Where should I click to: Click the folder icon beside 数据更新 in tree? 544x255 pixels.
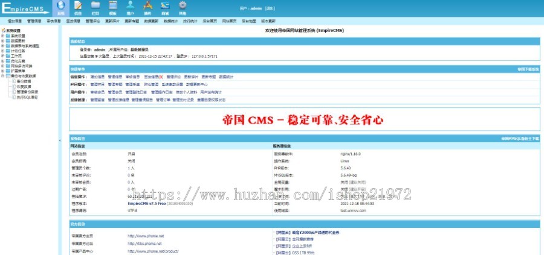pos(8,40)
